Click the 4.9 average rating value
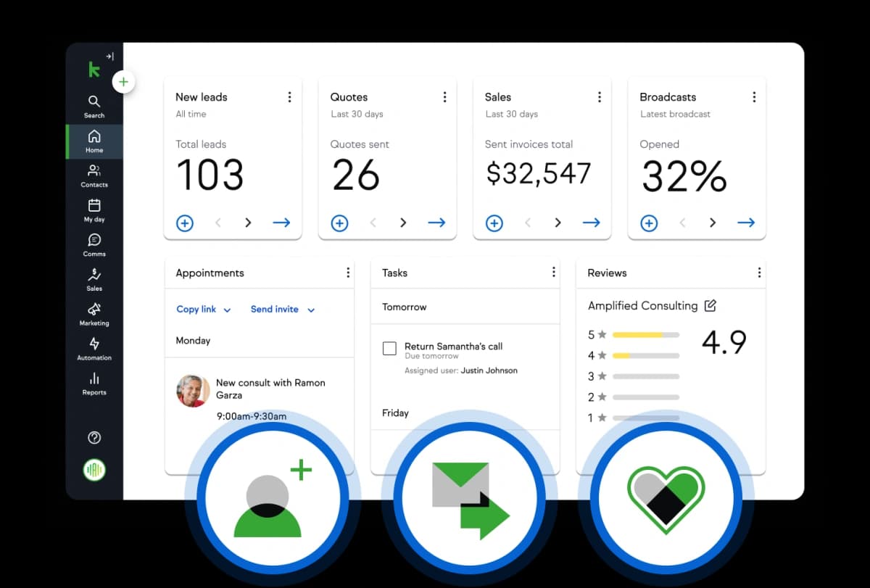The height and width of the screenshot is (588, 870). pyautogui.click(x=724, y=342)
